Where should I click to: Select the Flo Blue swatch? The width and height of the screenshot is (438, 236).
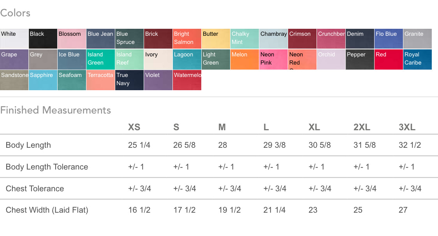(x=389, y=39)
